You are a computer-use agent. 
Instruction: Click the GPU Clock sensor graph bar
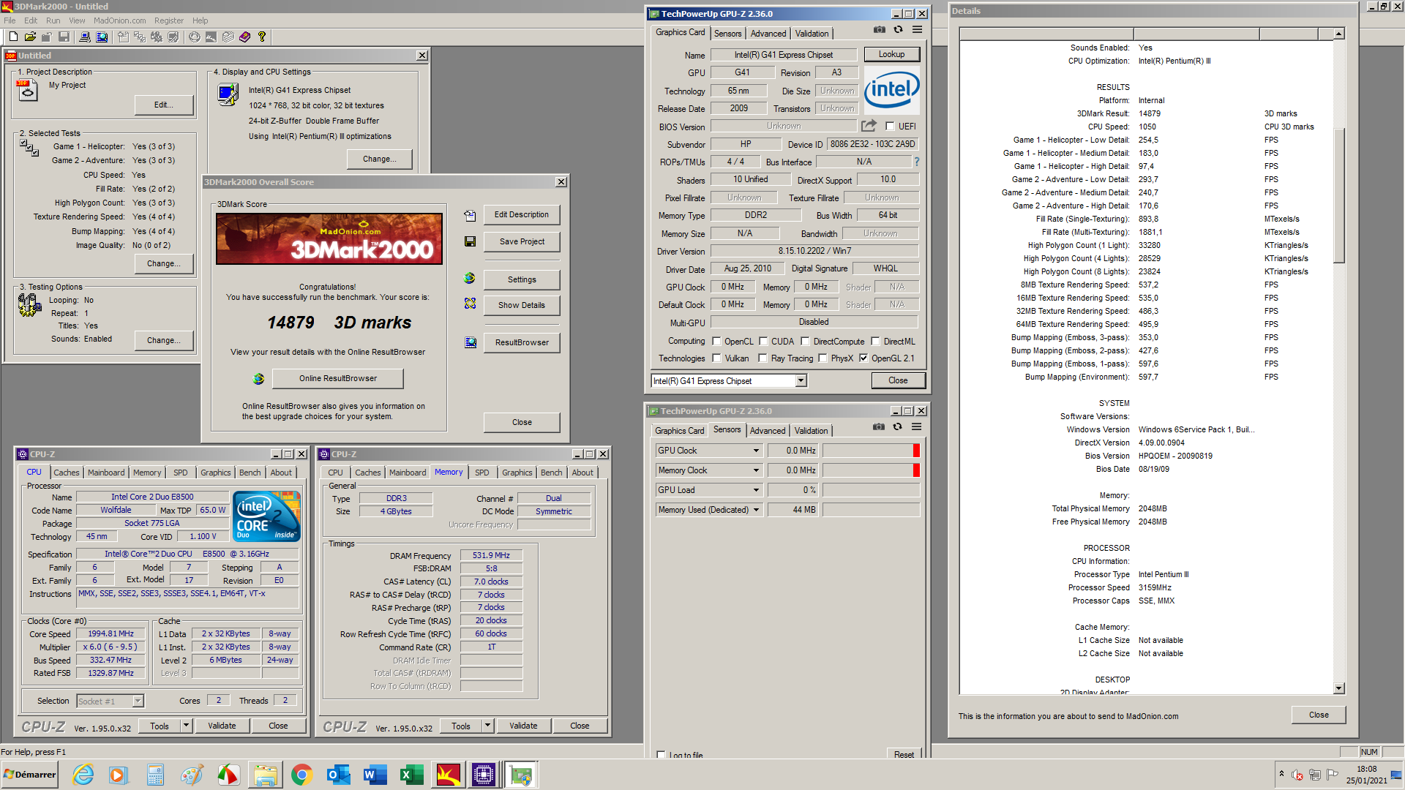[x=871, y=451]
